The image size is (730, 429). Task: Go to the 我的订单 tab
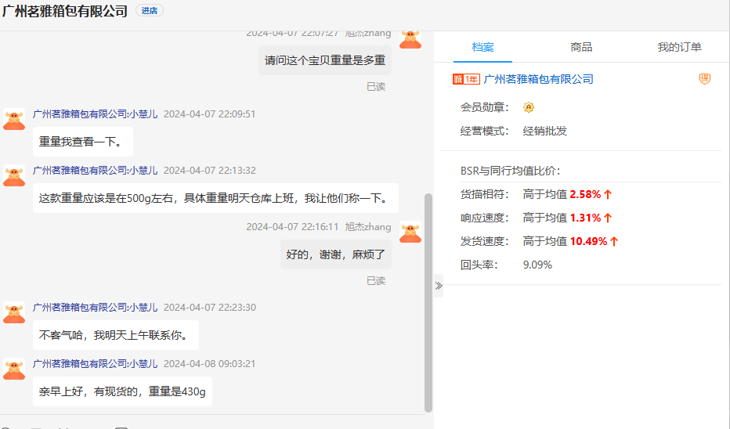pos(679,48)
